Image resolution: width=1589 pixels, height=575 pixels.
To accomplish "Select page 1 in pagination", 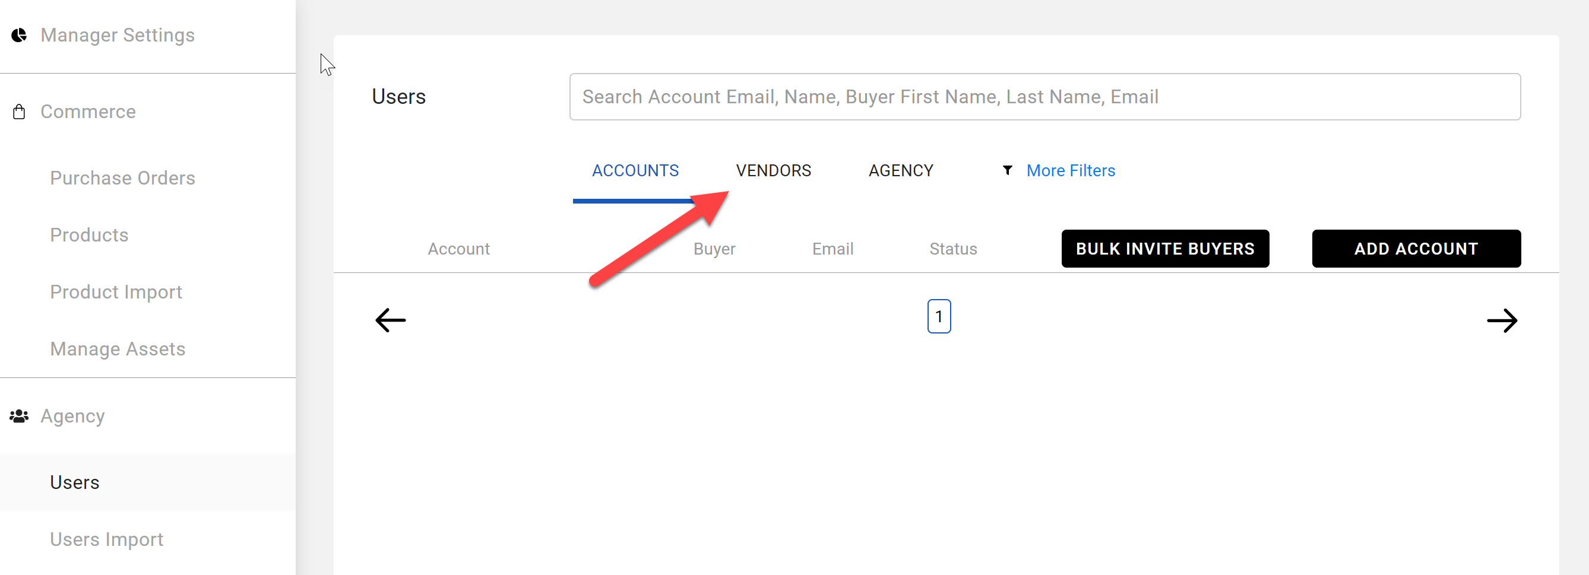I will 938,316.
